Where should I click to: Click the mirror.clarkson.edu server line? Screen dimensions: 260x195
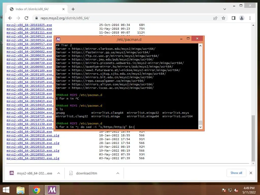tap(106, 49)
